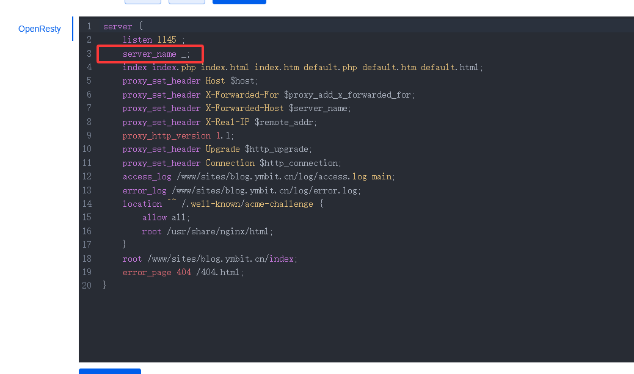634x374 pixels.
Task: Open the OpenResty tab in sidebar
Action: 40,29
